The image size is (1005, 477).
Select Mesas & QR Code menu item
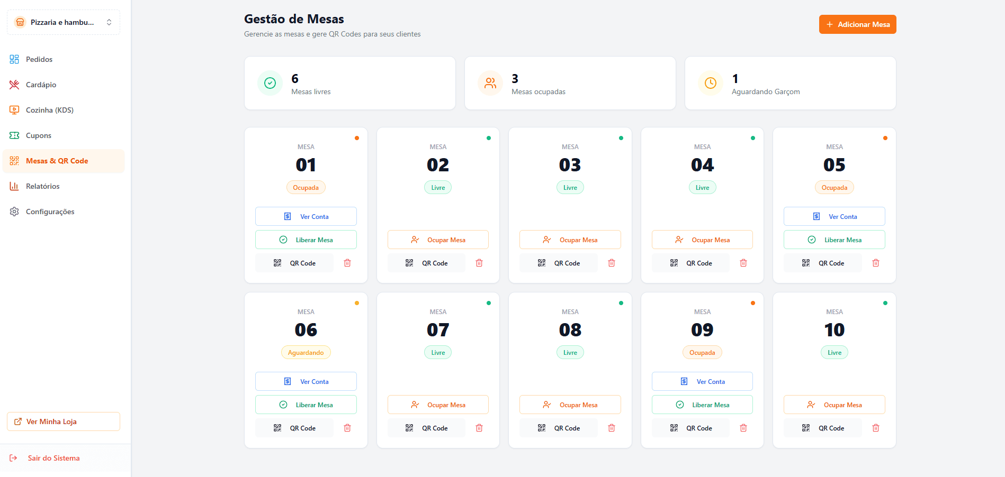tap(57, 161)
